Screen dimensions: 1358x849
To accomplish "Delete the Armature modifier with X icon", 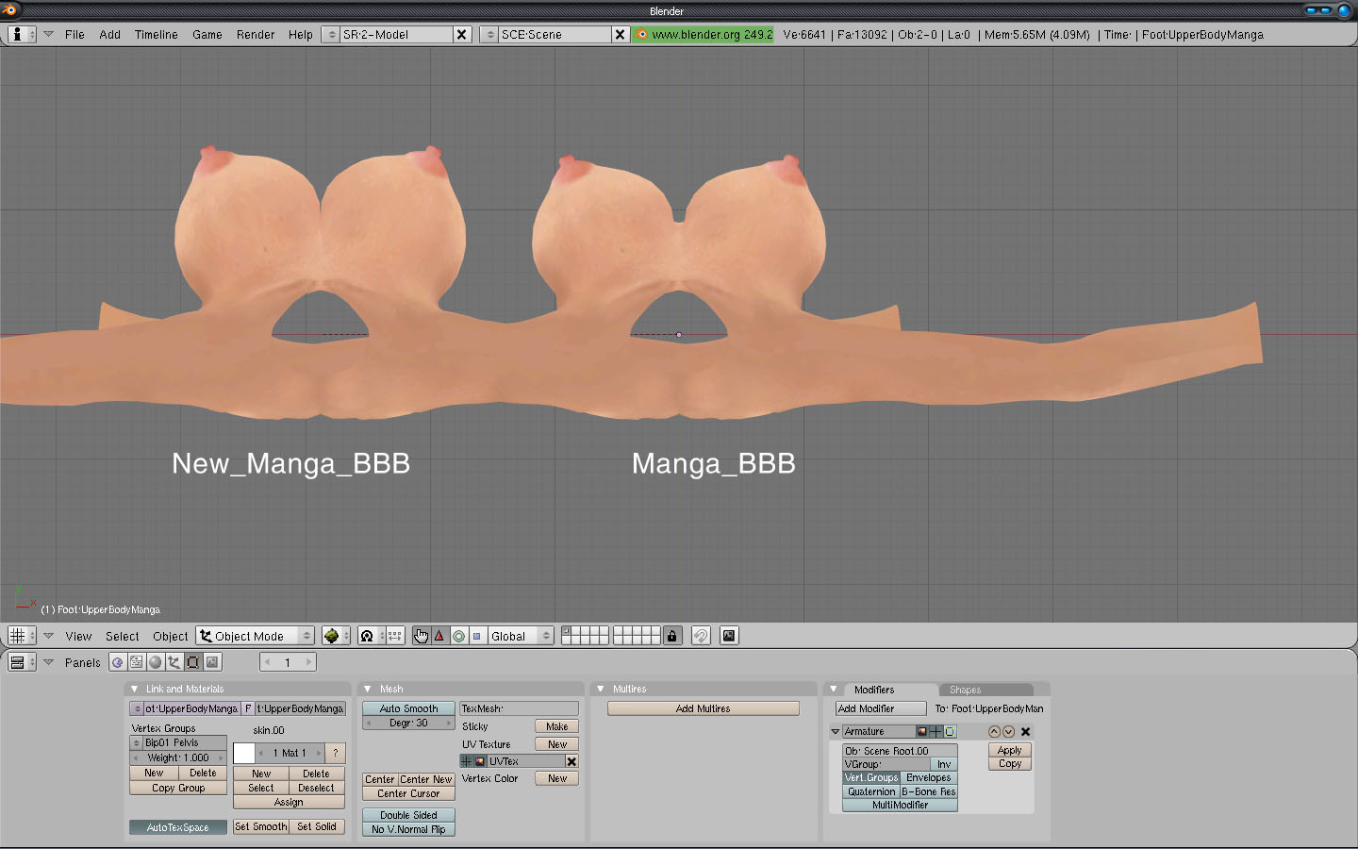I will point(1025,731).
